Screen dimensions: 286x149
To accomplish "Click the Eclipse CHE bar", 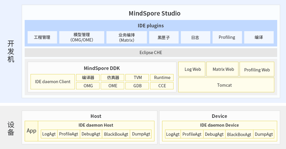I will 151,53.
